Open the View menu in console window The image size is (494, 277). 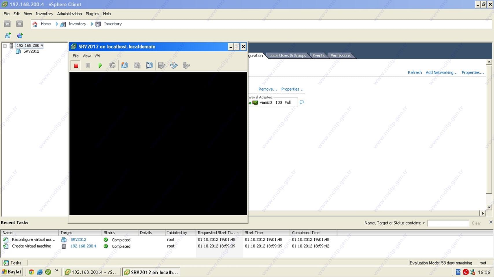[86, 56]
